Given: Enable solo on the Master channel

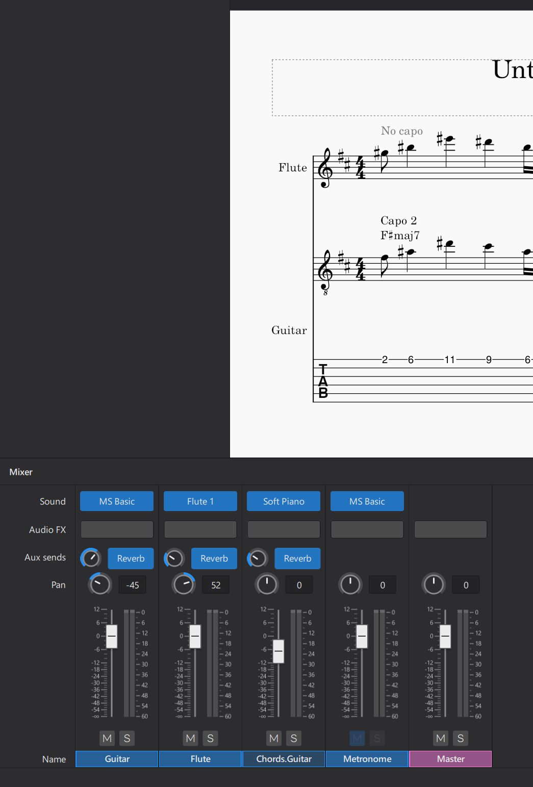Looking at the screenshot, I should (x=461, y=738).
